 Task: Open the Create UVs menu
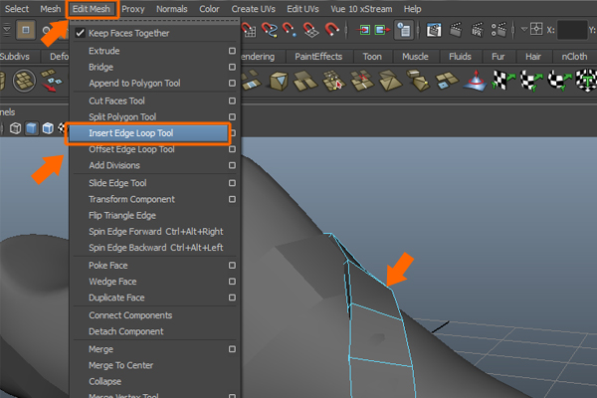(x=253, y=9)
